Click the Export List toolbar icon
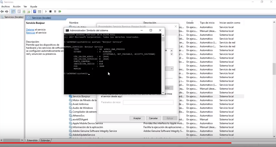 (x=29, y=11)
